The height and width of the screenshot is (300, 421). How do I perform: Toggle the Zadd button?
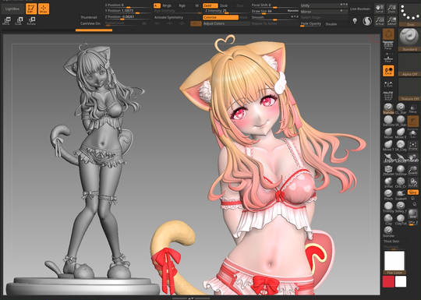click(x=210, y=5)
